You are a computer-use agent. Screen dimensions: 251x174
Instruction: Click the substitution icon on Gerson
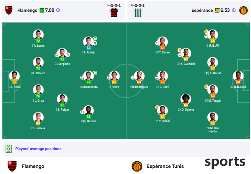[82, 112]
